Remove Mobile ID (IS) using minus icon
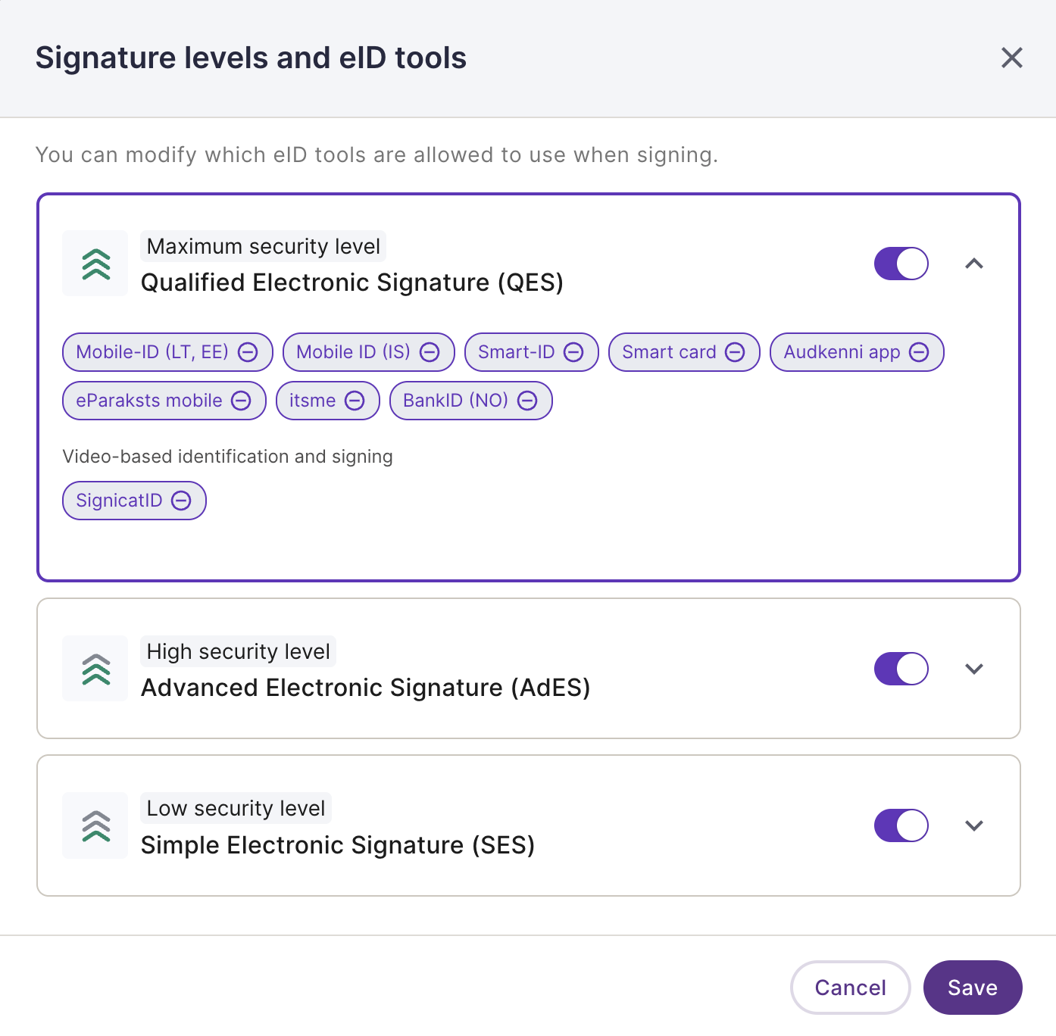This screenshot has height=1036, width=1056. coord(430,352)
